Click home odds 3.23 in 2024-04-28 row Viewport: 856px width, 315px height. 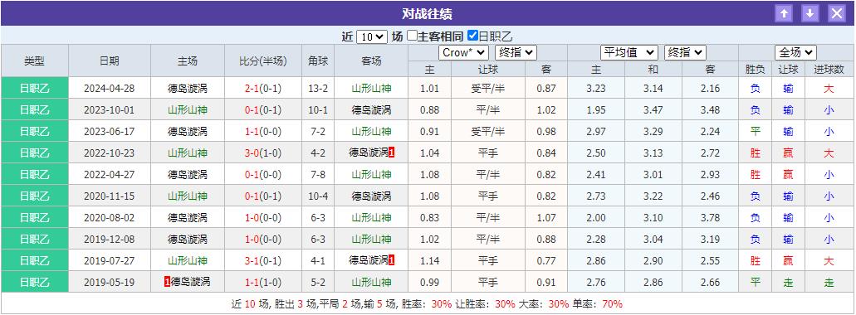tap(595, 89)
